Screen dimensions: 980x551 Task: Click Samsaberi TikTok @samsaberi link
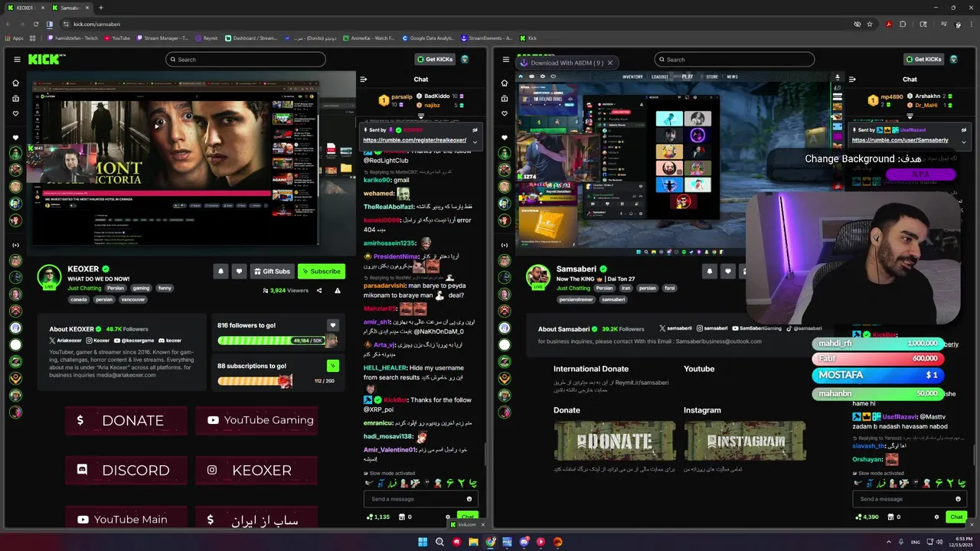coord(804,328)
